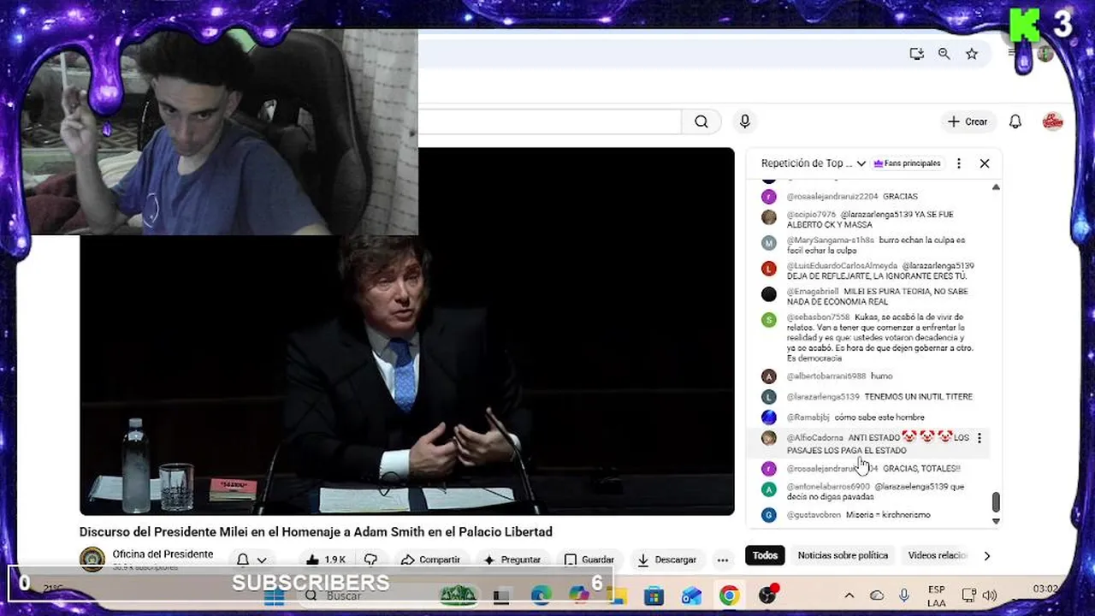This screenshot has width=1095, height=616.
Task: Open the volume speaker tray icon
Action: pos(990,595)
